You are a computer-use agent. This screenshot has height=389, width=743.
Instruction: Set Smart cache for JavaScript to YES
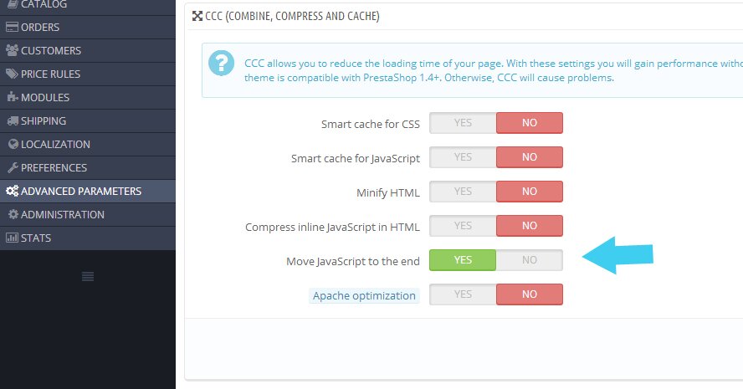463,157
